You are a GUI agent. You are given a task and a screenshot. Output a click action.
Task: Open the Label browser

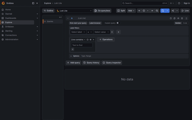coord(95,23)
